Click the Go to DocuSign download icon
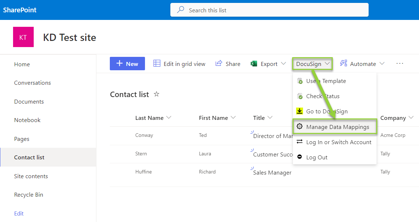Image resolution: width=419 pixels, height=222 pixels. [x=300, y=111]
